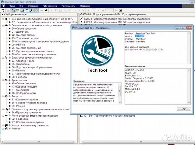This screenshot has height=145, width=195.
Task: Select 41 - Сцепление tree item
Action: 21,90
